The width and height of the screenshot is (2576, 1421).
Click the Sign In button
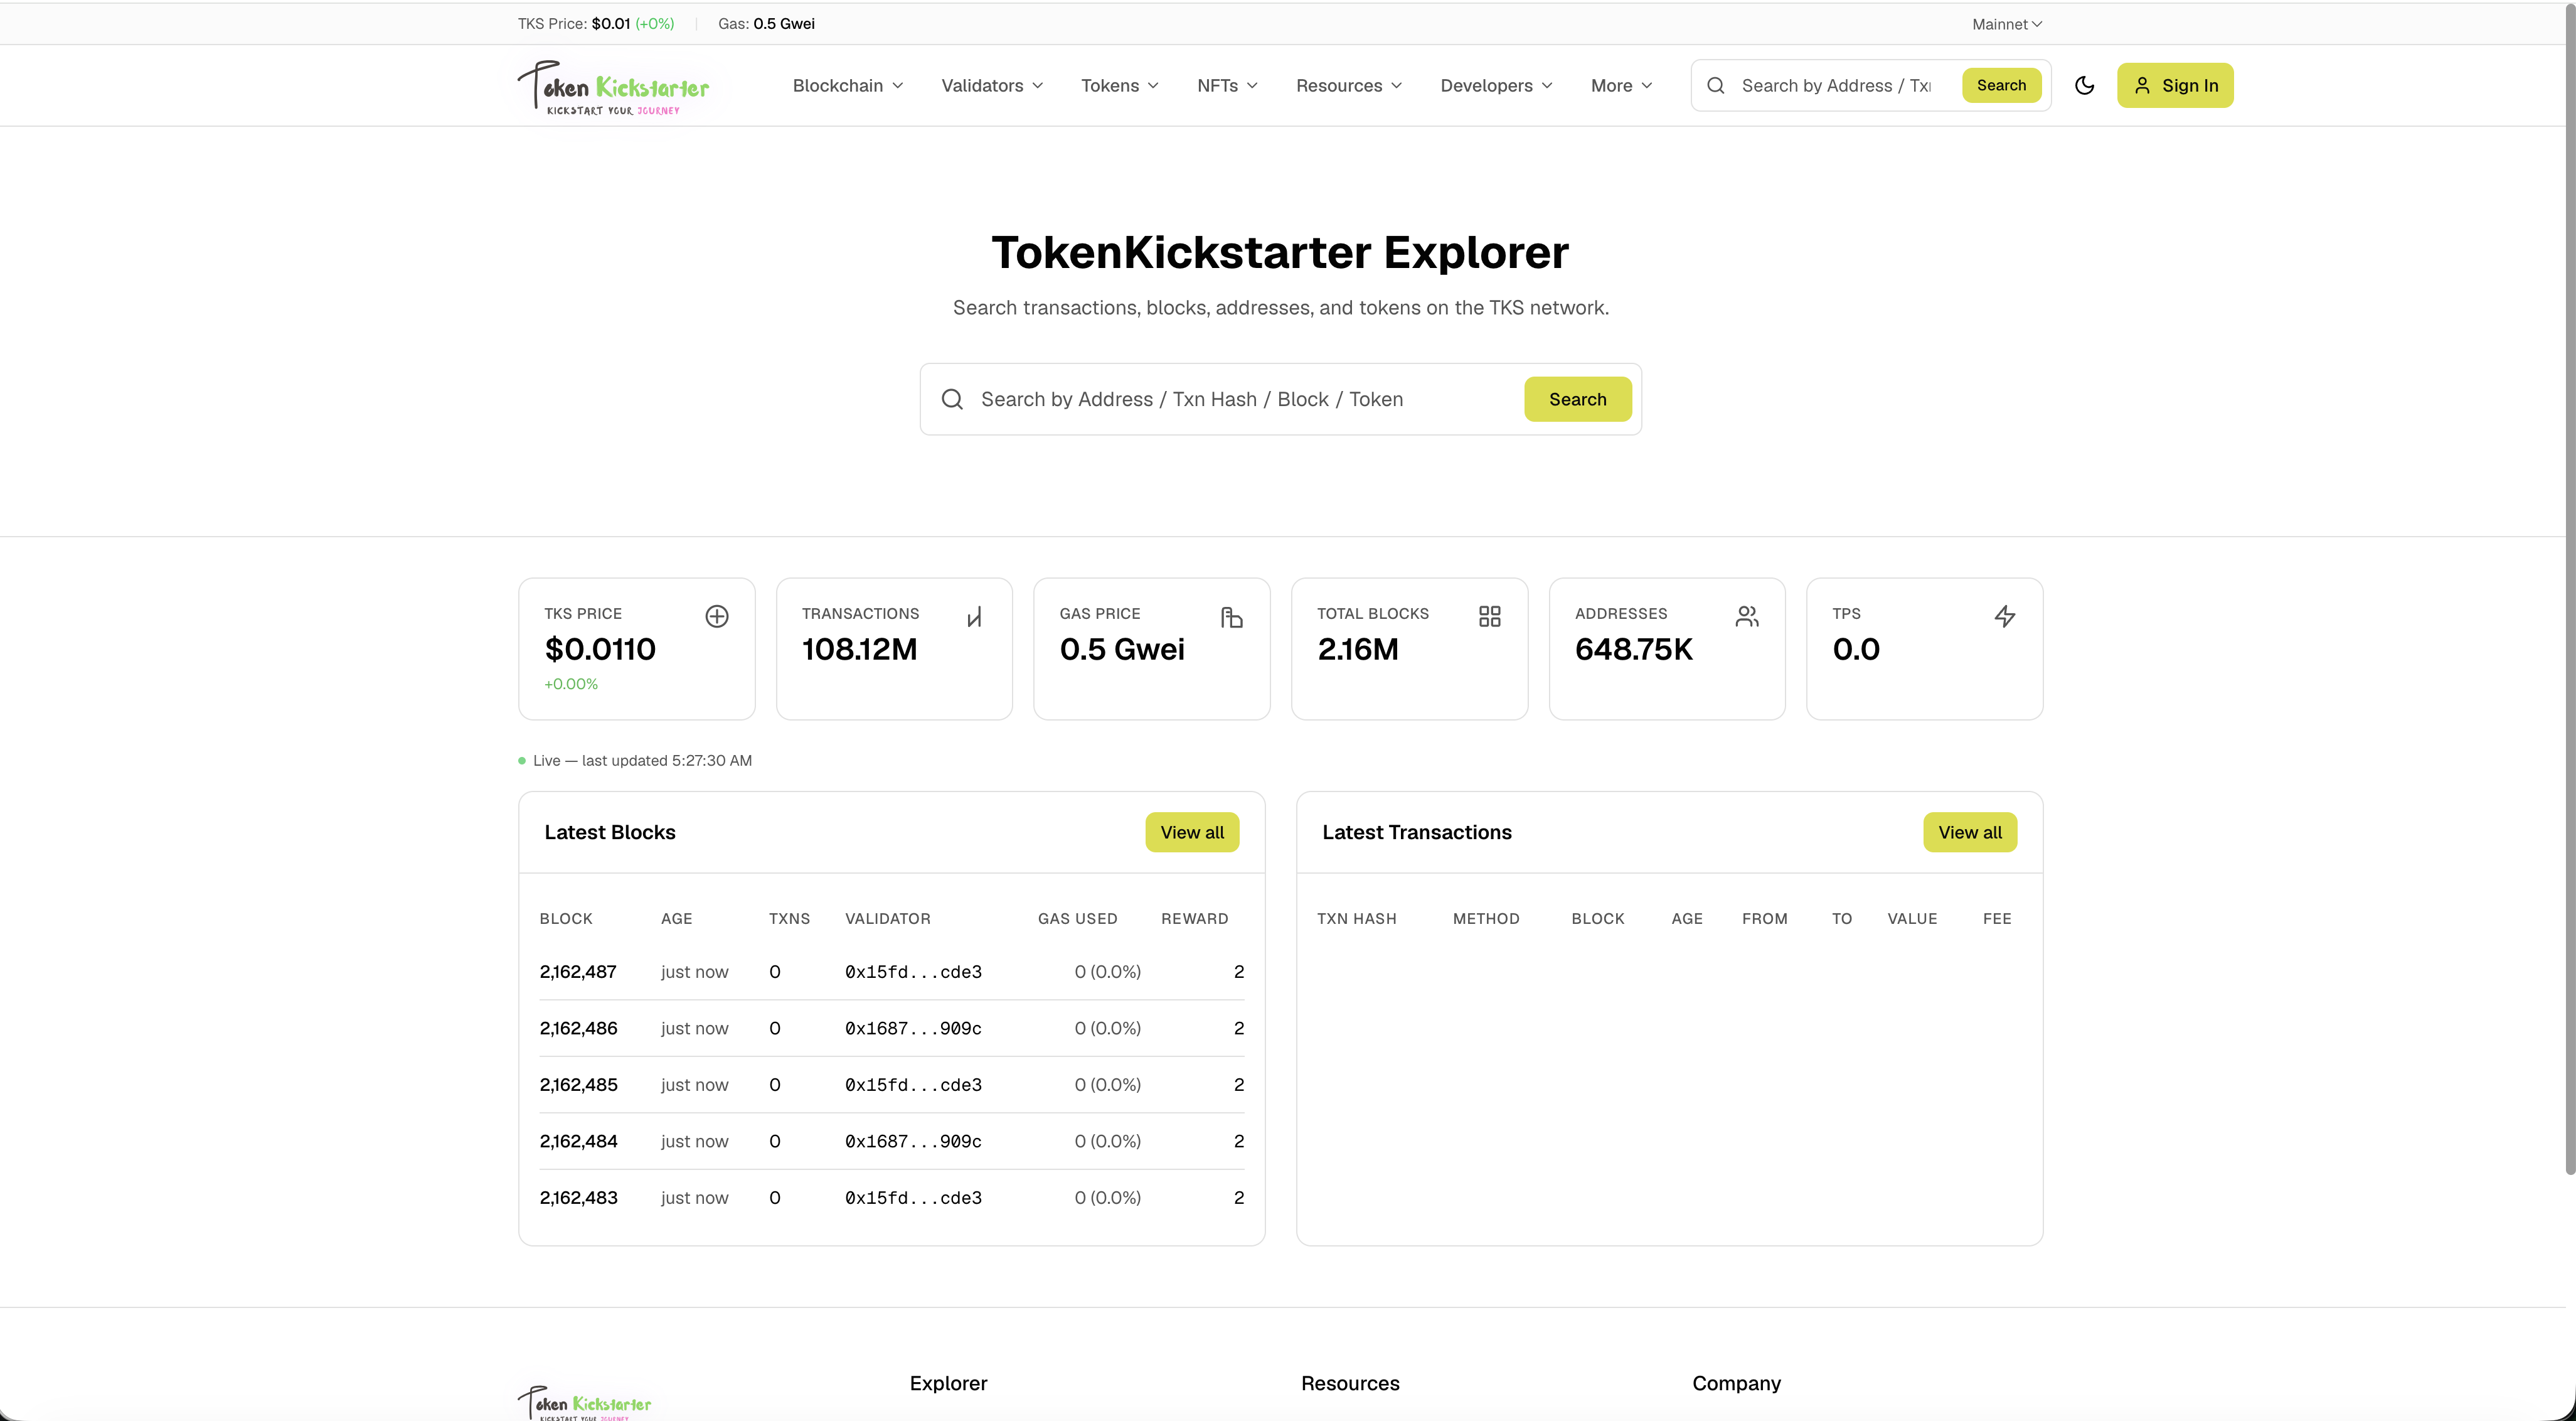[x=2175, y=85]
